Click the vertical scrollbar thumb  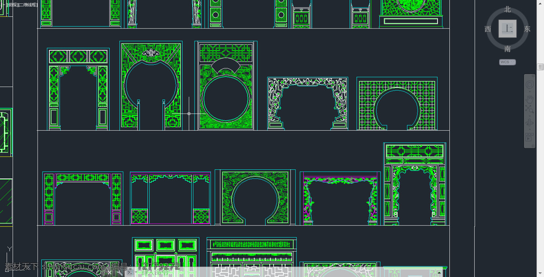[x=540, y=67]
